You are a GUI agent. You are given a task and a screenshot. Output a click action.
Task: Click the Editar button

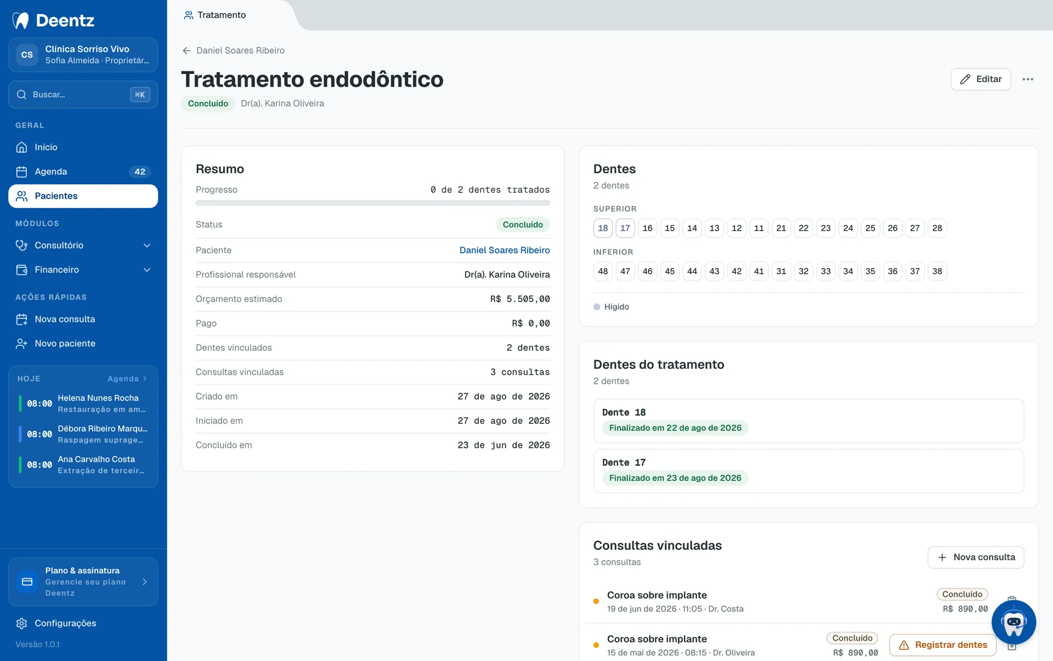pos(981,79)
